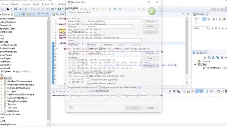Check the abstract modifier checkbox

pos(88,49)
